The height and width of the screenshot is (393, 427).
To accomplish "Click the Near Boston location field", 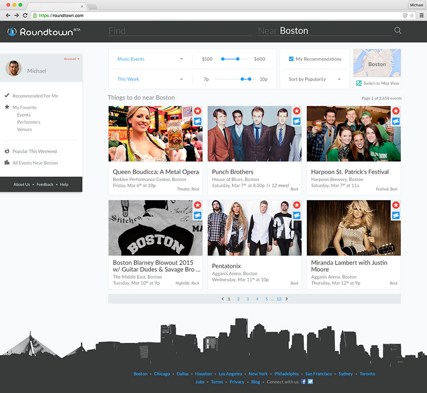I will [x=325, y=31].
